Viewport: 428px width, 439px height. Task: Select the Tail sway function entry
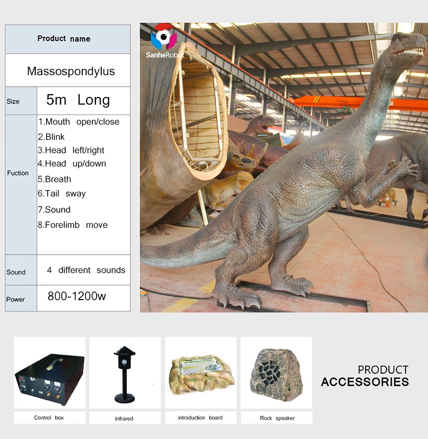point(62,194)
